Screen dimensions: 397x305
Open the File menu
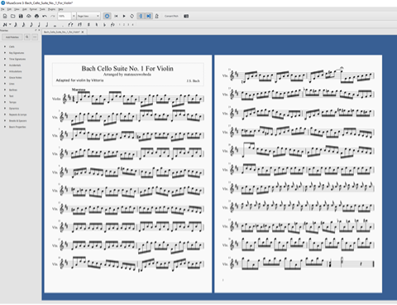point(2,9)
